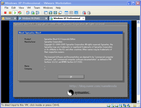The height and width of the screenshot is (108, 141).
Task: Click the vertical scrollbar down arrow
Action: [138, 101]
